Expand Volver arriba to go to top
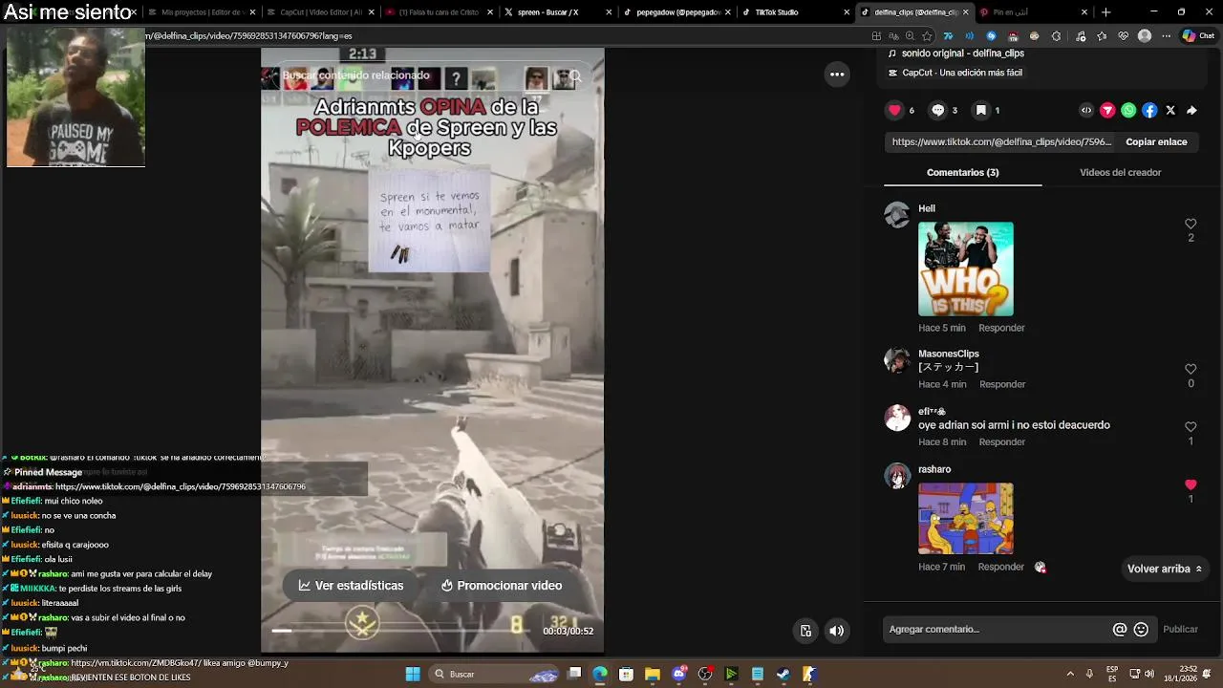Viewport: 1223px width, 688px height. 1164,569
